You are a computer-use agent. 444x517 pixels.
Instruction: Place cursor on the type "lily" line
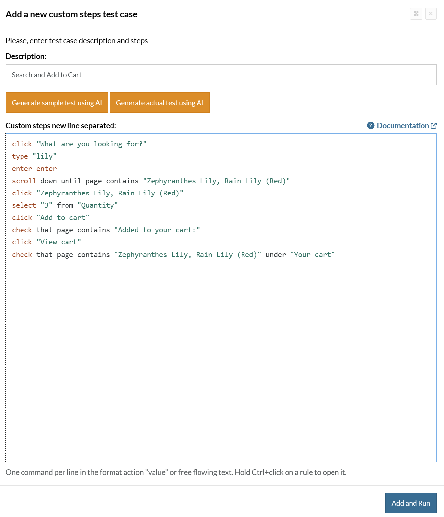[x=34, y=156]
